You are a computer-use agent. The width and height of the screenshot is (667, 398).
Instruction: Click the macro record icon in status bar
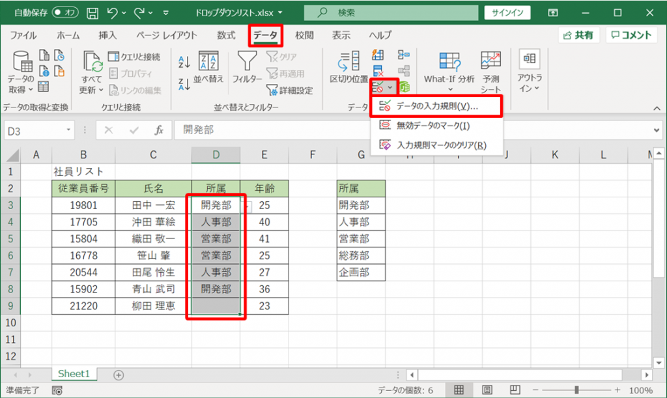(57, 390)
